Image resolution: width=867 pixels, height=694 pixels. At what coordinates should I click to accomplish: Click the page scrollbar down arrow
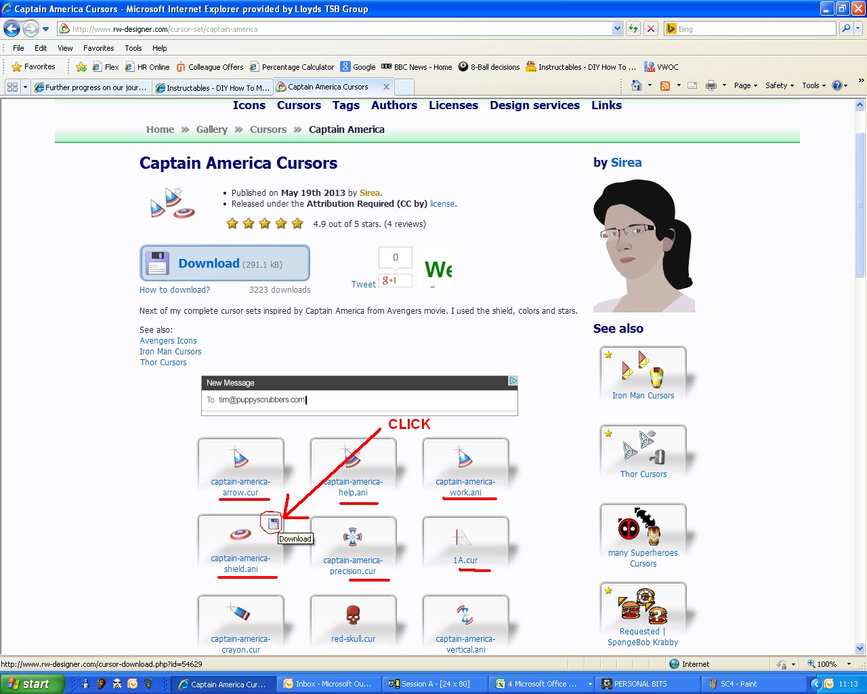point(860,648)
